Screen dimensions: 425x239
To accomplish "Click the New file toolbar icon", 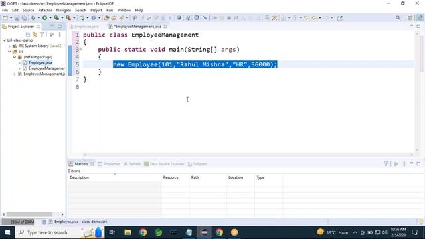I will (x=5, y=18).
